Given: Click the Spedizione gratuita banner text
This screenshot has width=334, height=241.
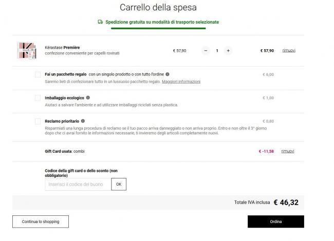Looking at the screenshot, I should tap(162, 22).
